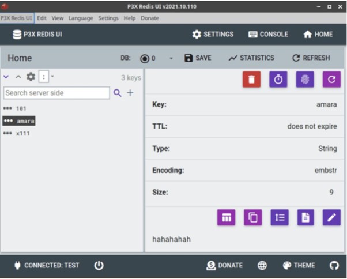Click the table view icon above the value
This screenshot has width=347, height=279.
click(x=226, y=217)
